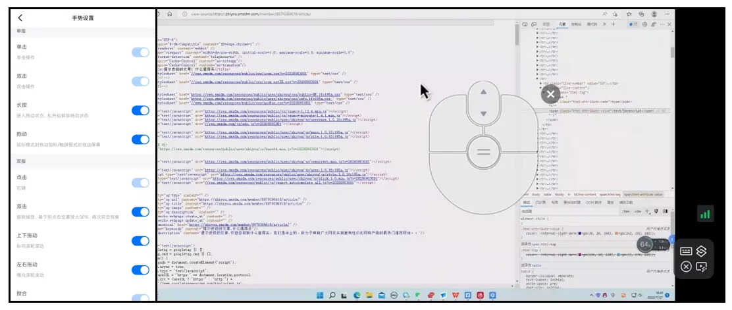Image resolution: width=732 pixels, height=310 pixels.
Task: Open browser profile avatar
Action: [654, 14]
